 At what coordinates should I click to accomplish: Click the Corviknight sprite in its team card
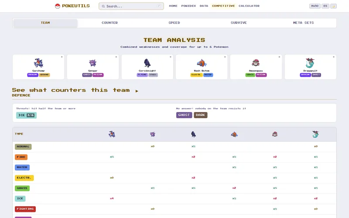(x=147, y=63)
